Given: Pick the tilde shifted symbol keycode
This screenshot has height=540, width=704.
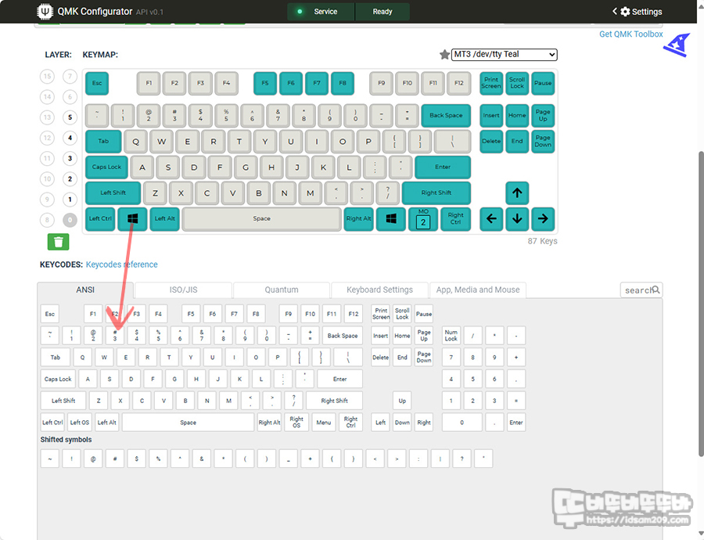Looking at the screenshot, I should click(x=50, y=459).
